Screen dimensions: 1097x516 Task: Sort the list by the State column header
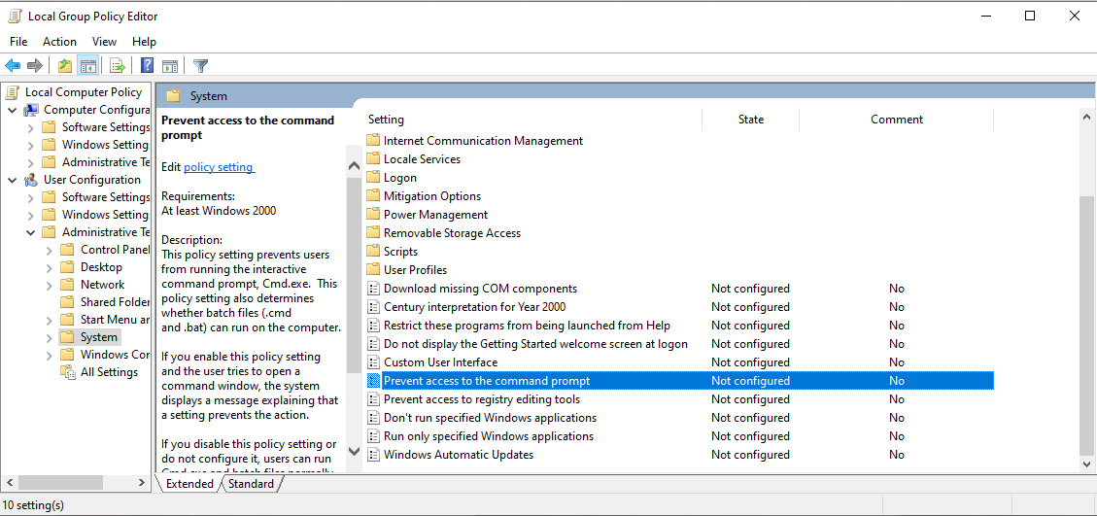(750, 120)
